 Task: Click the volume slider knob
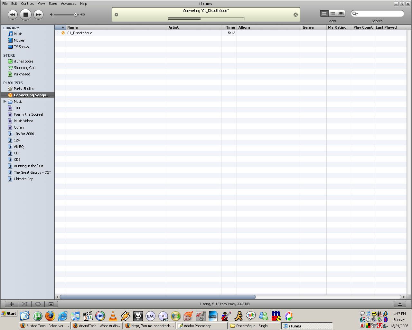76,15
